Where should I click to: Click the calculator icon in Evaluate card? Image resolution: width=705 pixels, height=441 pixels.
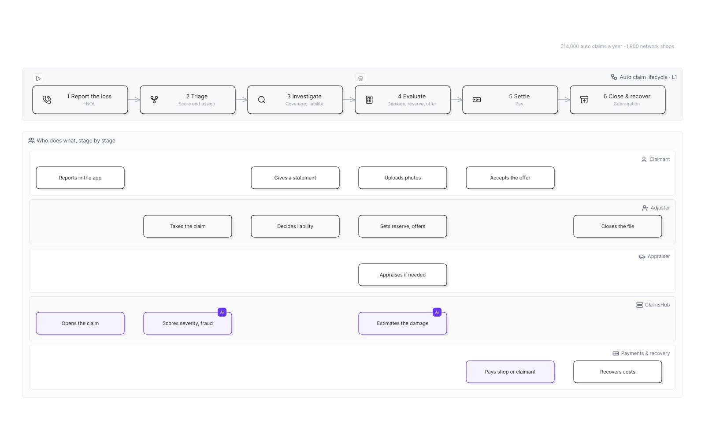tap(369, 100)
